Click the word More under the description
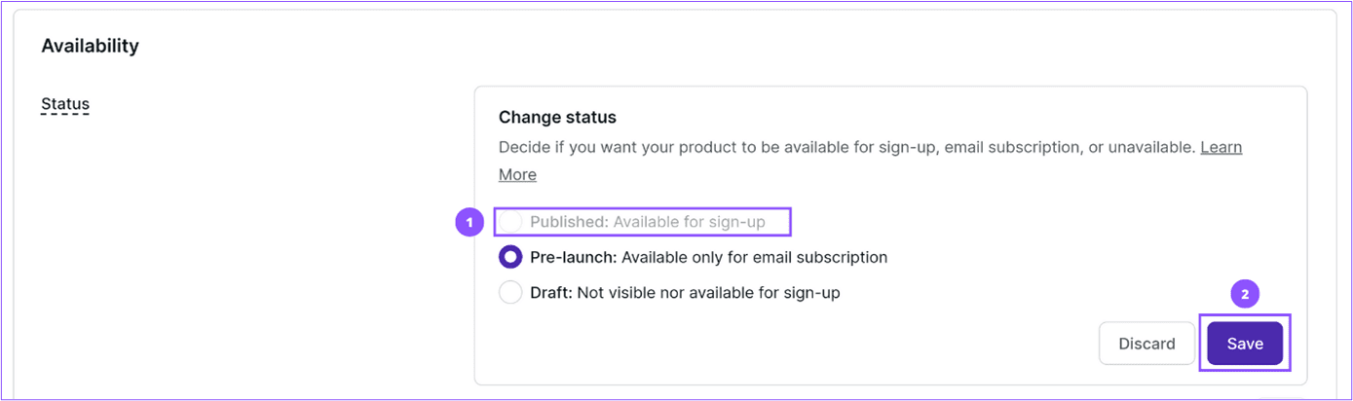 click(x=517, y=175)
